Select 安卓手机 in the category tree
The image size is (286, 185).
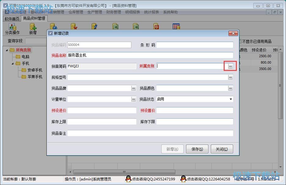click(x=35, y=70)
